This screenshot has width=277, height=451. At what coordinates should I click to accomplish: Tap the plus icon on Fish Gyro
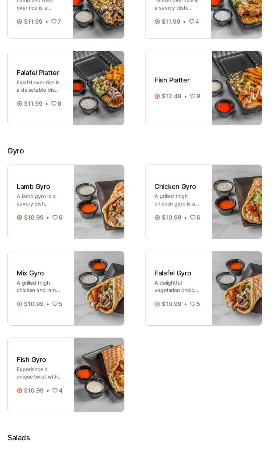coord(20,391)
